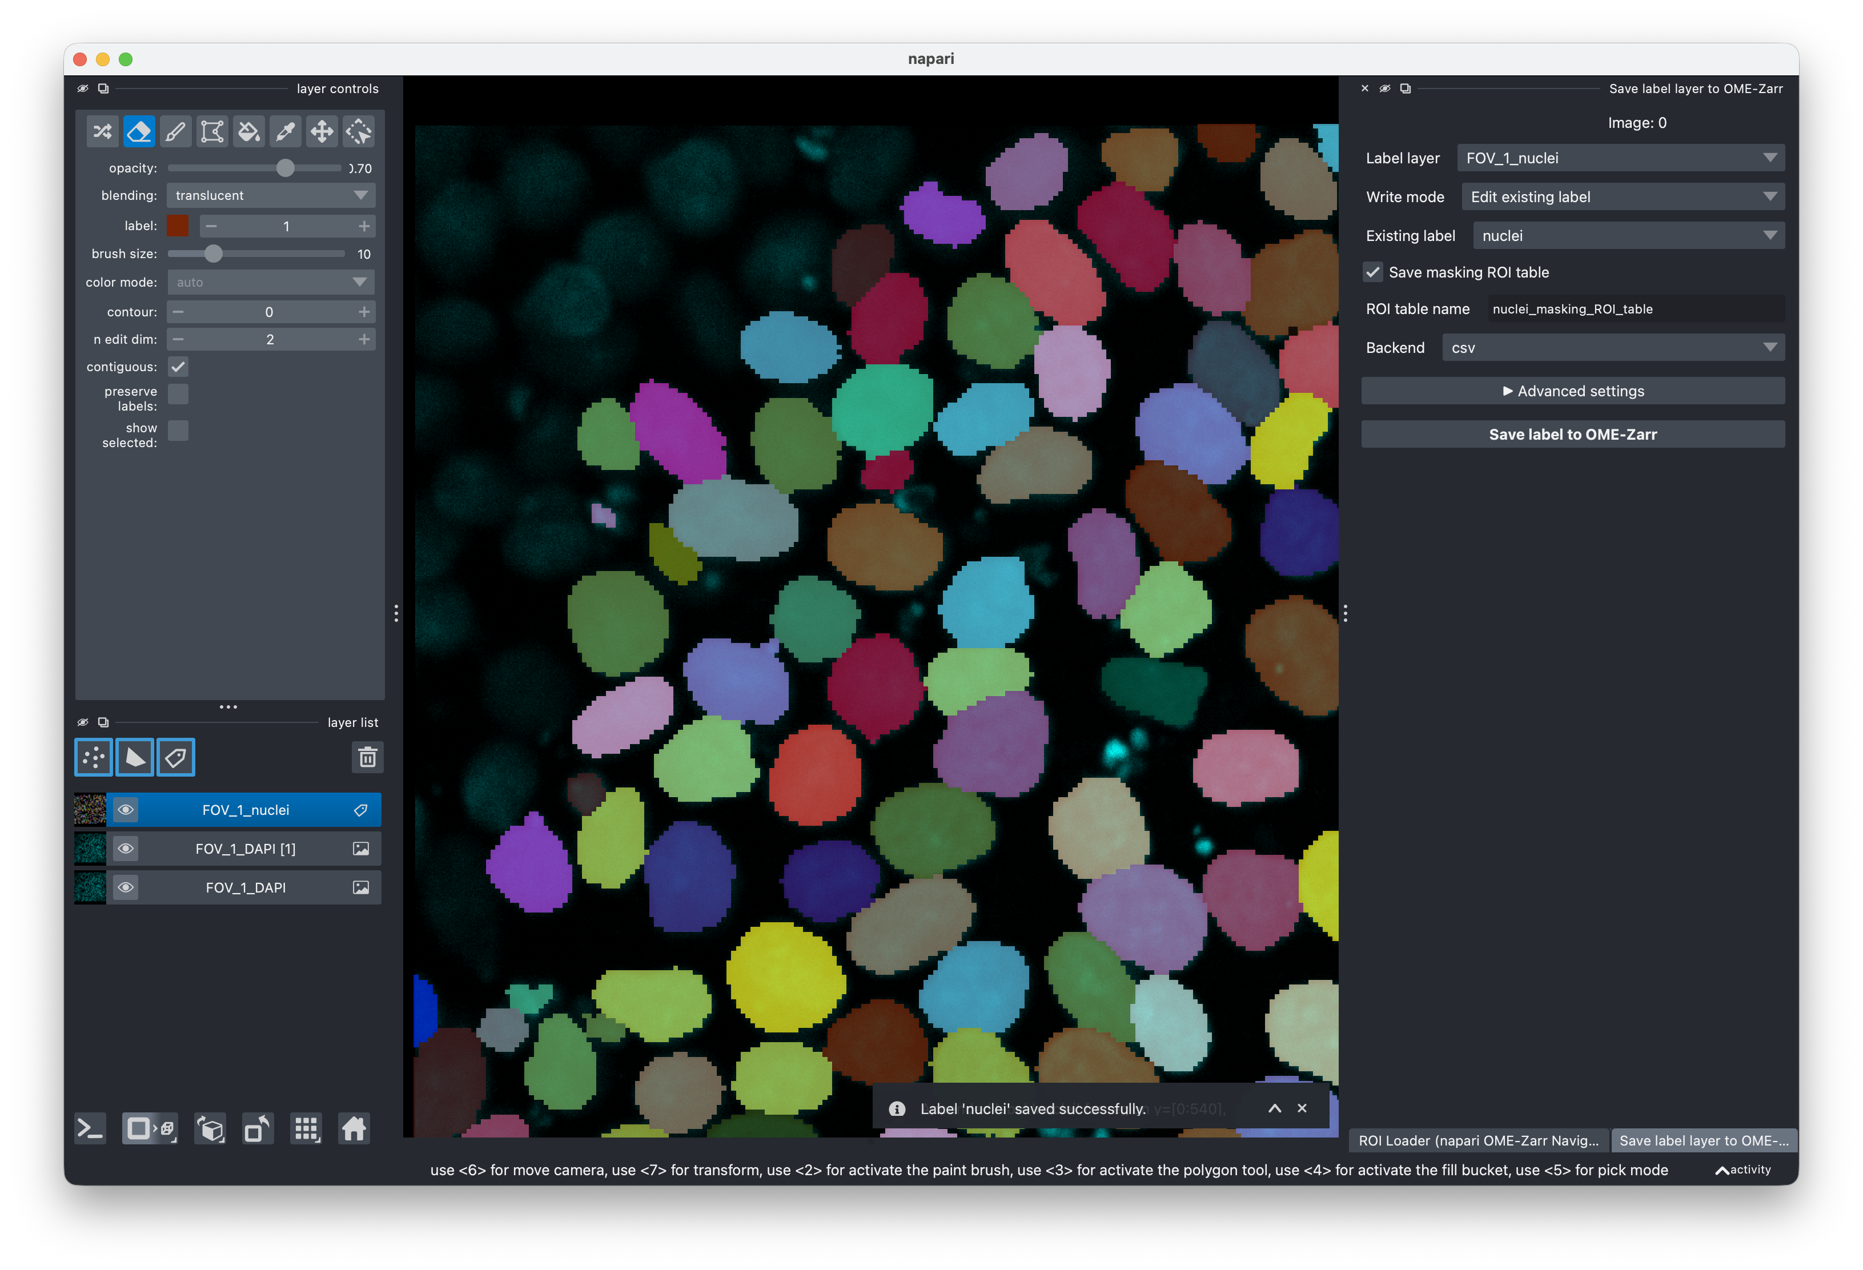Hide the FOV_1_nuclei layer
The image size is (1863, 1270).
pyautogui.click(x=126, y=810)
